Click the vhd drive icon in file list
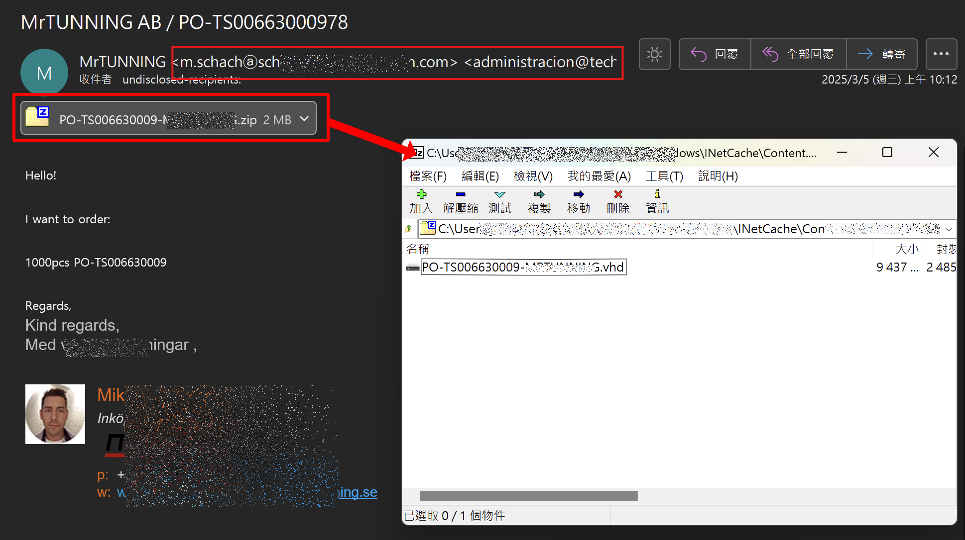The image size is (965, 540). tap(413, 268)
